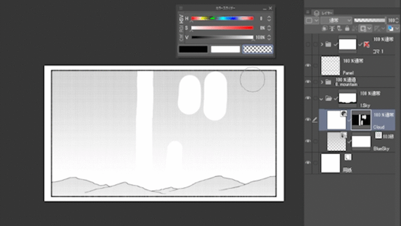This screenshot has width=401, height=226.
Task: Select the layer named Panel
Action: [x=348, y=73]
